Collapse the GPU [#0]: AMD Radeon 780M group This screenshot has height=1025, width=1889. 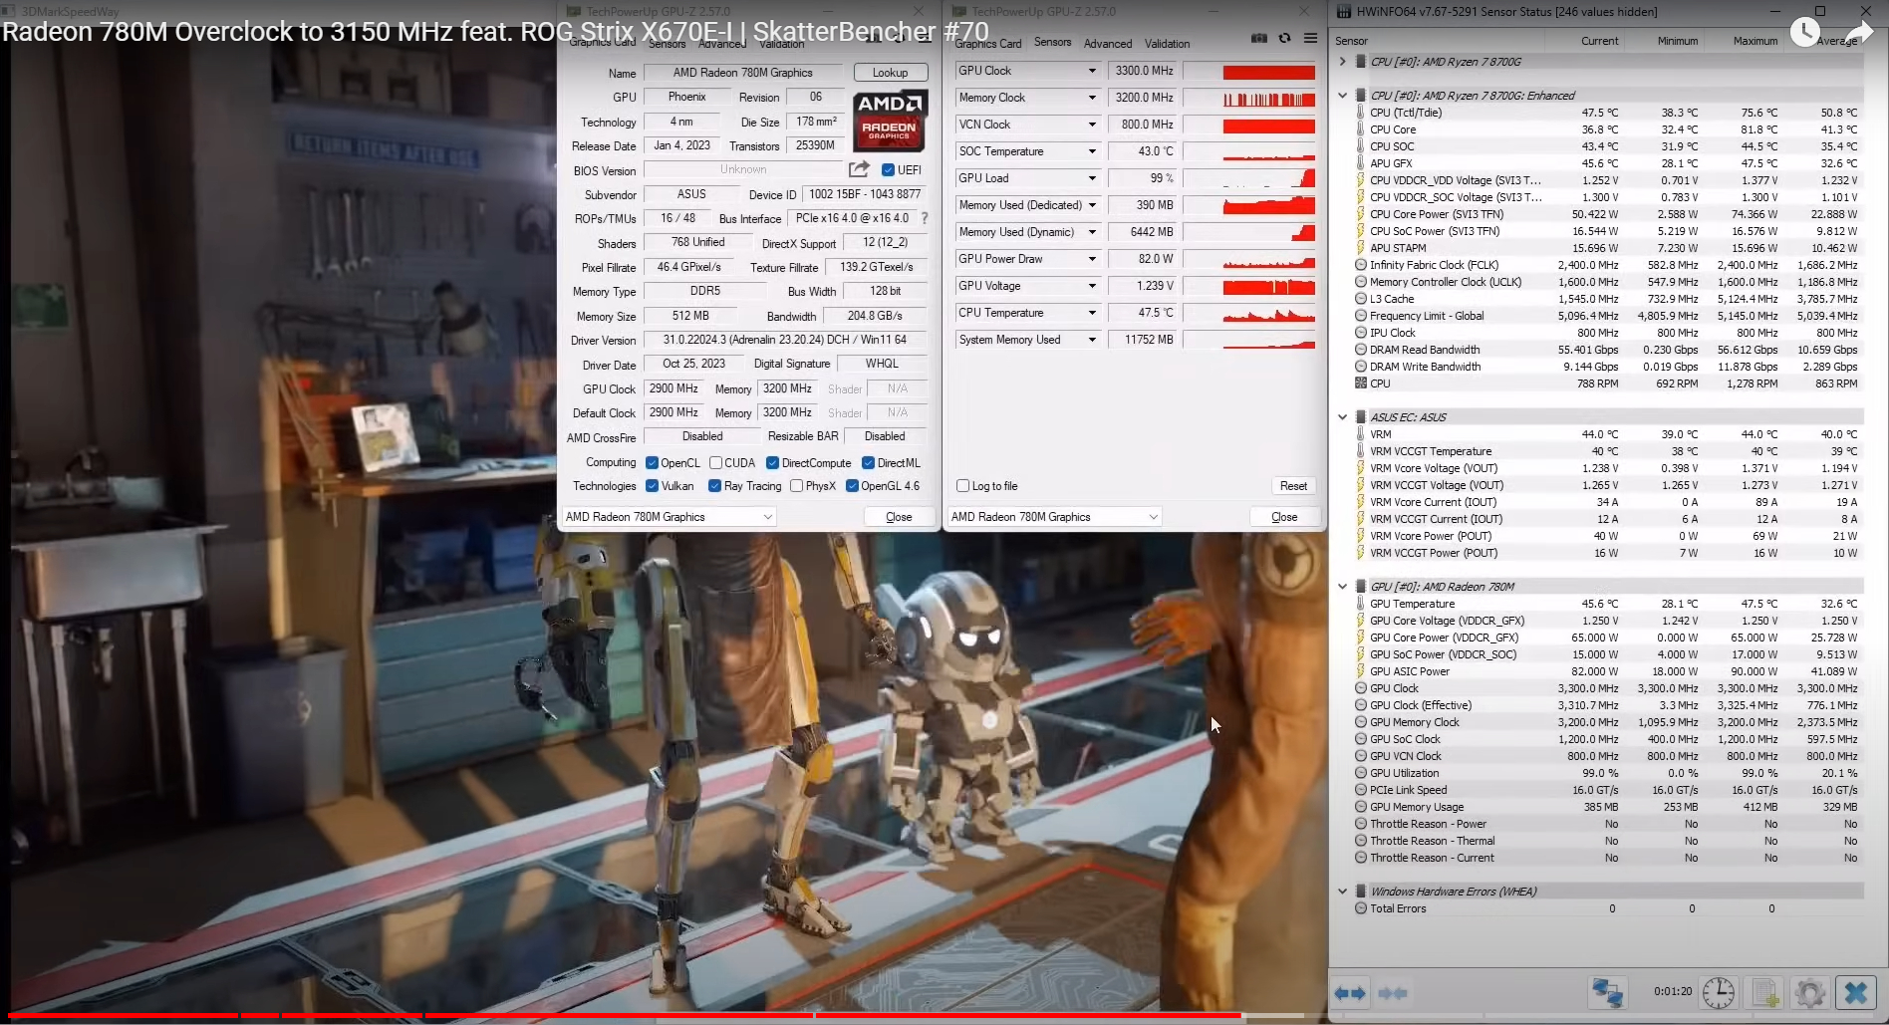pos(1343,587)
